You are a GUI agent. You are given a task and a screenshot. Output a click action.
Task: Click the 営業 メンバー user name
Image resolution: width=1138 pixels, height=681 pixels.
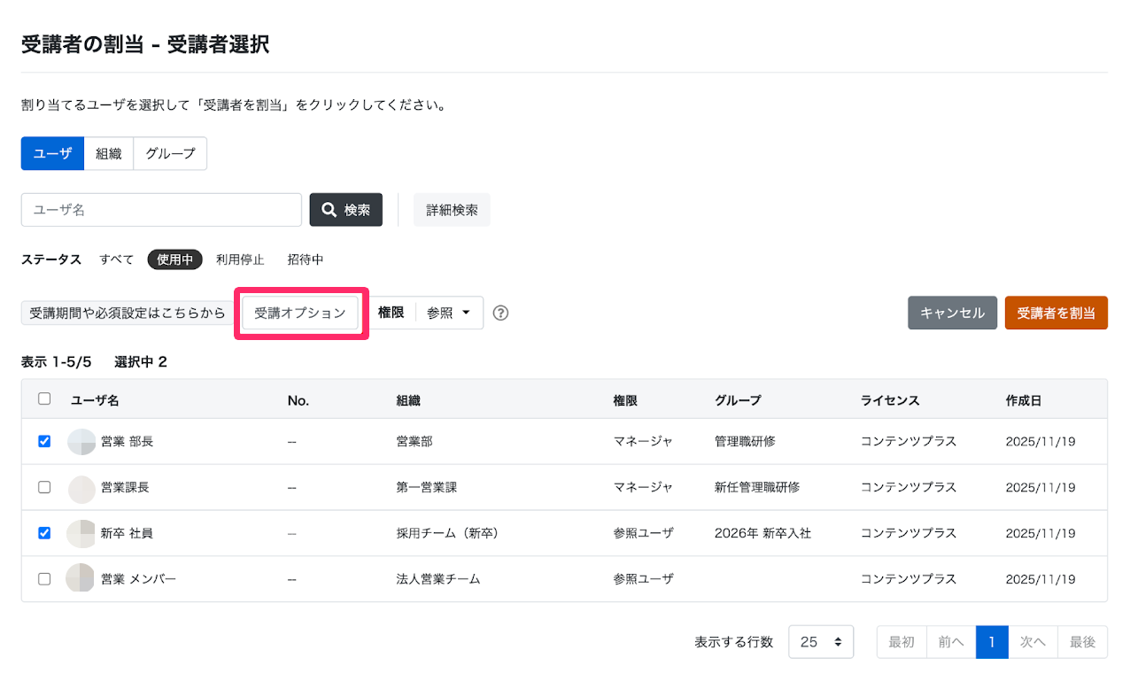tap(138, 579)
